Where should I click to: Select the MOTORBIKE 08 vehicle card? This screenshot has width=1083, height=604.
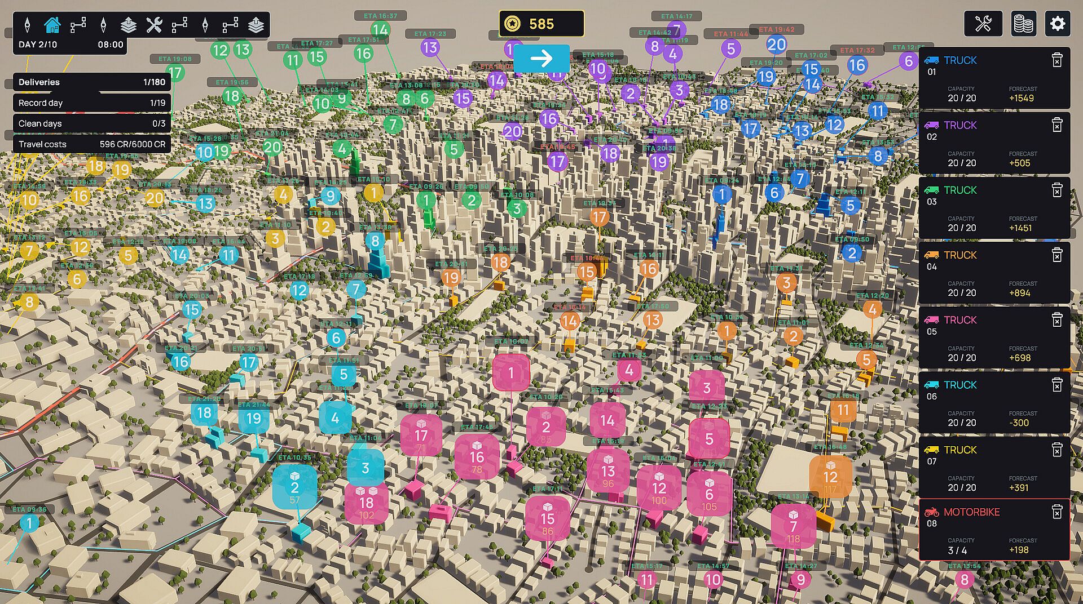pos(994,530)
